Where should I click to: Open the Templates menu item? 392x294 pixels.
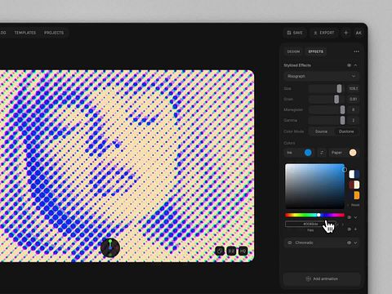(25, 33)
